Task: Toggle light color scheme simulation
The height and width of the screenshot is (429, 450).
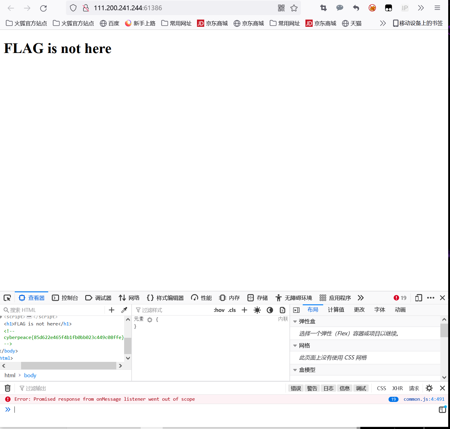Action: [x=257, y=310]
